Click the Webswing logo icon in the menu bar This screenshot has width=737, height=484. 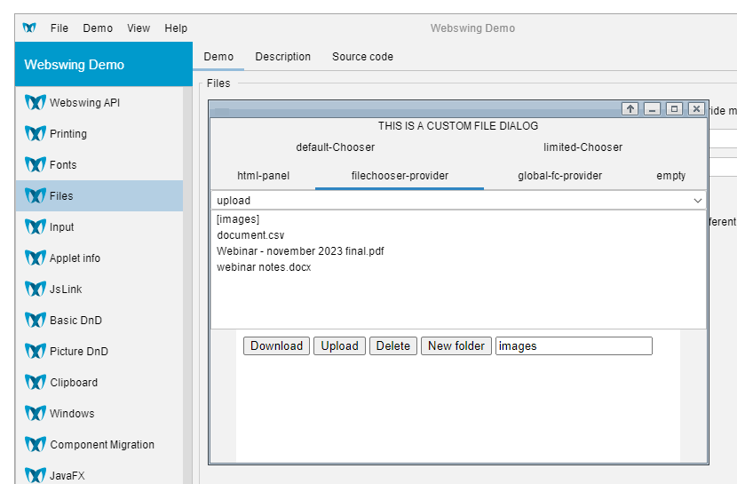tap(29, 28)
